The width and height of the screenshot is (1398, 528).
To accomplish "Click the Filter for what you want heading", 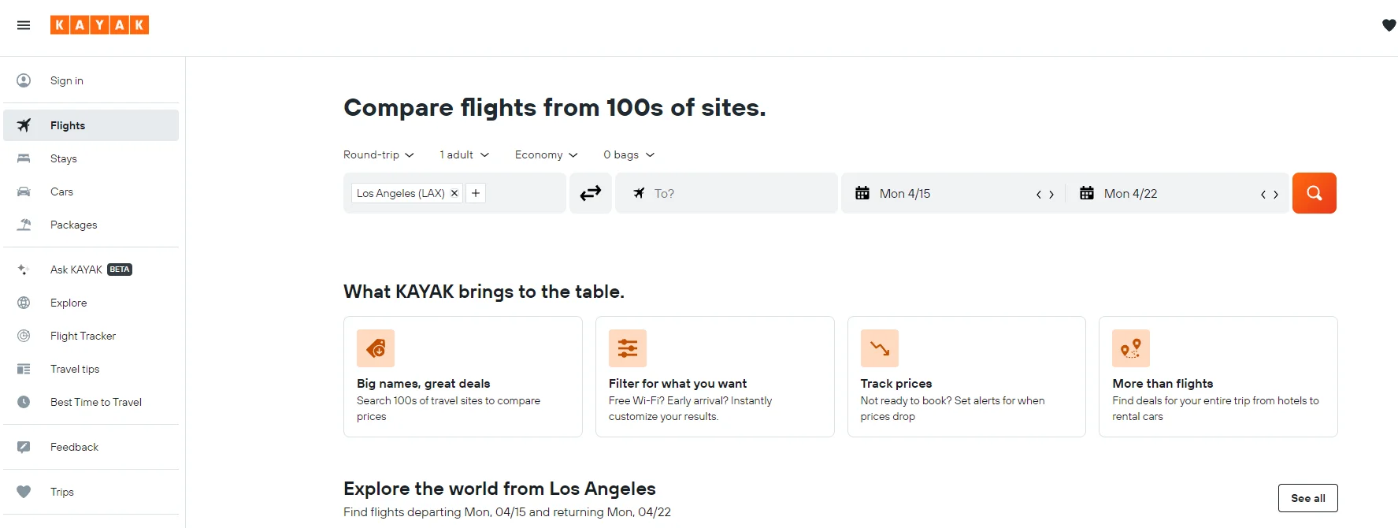I will click(677, 383).
